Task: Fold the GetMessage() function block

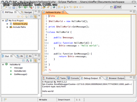Action: click(x=48, y=54)
